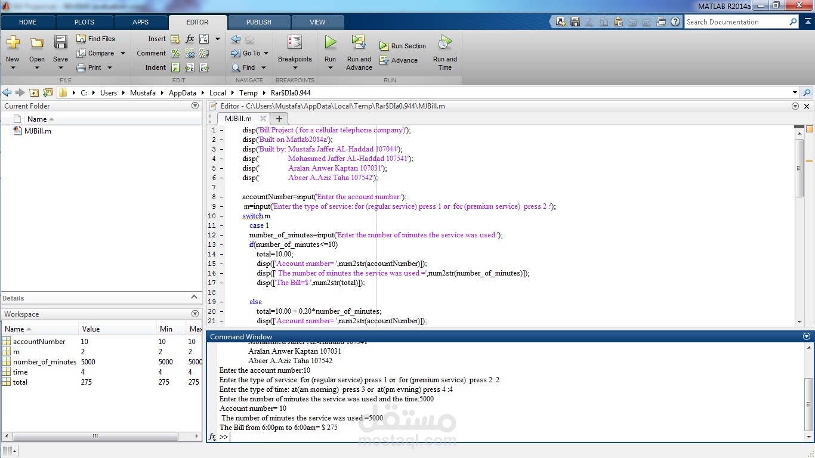The width and height of the screenshot is (815, 458).
Task: Expand the Compare dropdown arrow
Action: click(x=123, y=53)
